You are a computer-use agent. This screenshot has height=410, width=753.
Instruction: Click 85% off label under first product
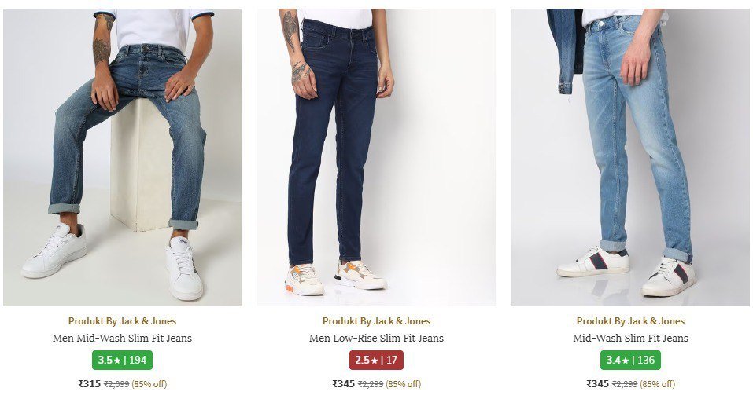[149, 384]
